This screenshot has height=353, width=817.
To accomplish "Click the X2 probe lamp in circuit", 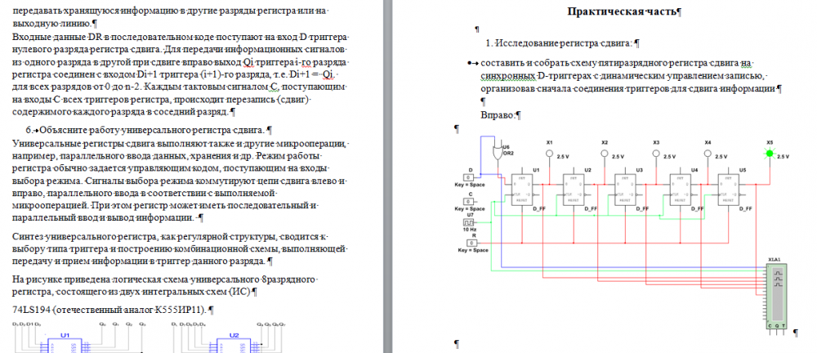I will 604,154.
